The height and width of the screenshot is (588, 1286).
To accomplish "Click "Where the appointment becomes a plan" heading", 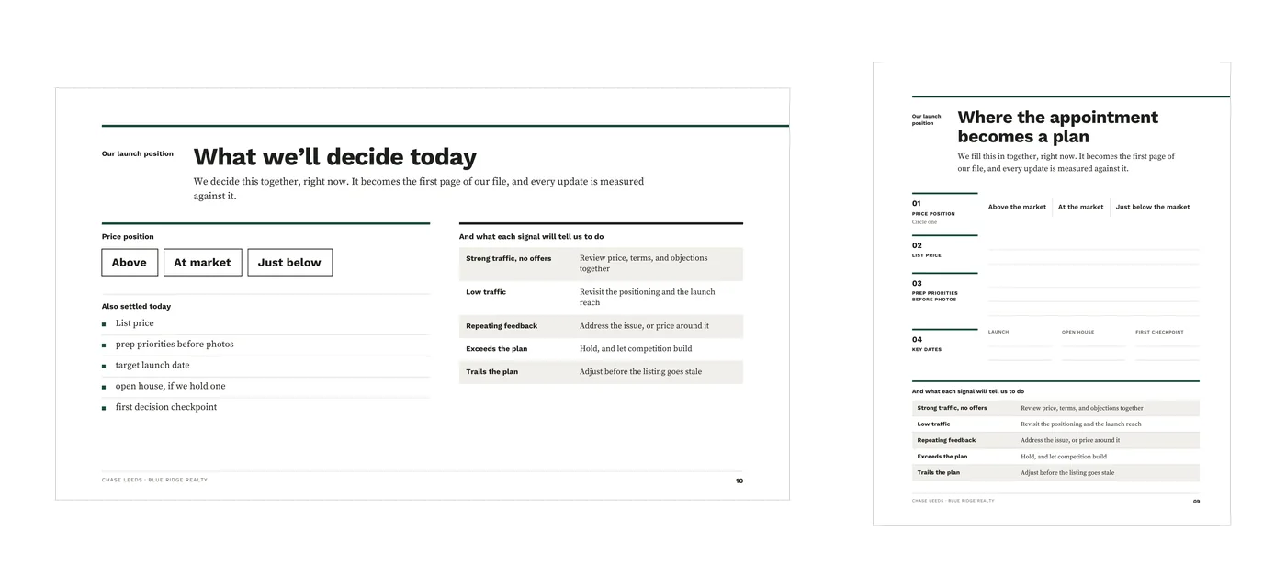I will pos(1058,127).
